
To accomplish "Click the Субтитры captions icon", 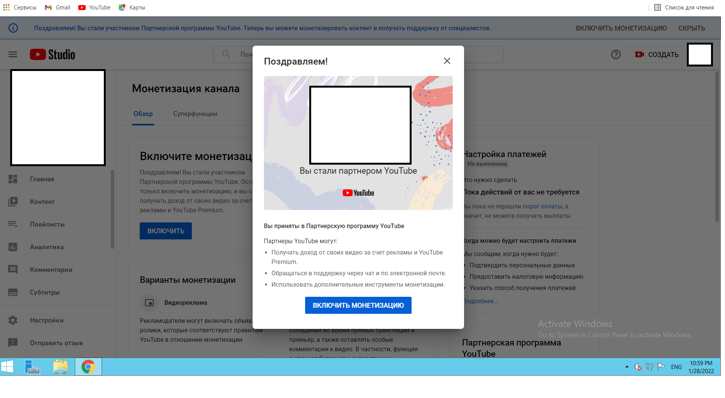I will click(x=13, y=292).
